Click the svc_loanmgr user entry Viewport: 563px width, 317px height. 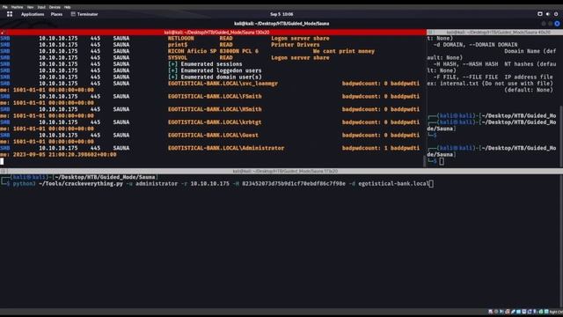(x=223, y=84)
